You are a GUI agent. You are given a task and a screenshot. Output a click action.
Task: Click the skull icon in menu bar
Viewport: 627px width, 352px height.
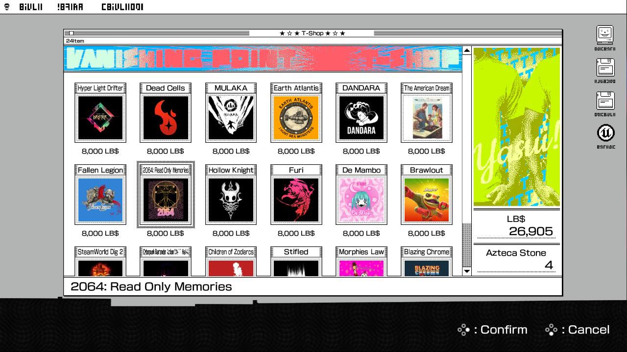(7, 7)
